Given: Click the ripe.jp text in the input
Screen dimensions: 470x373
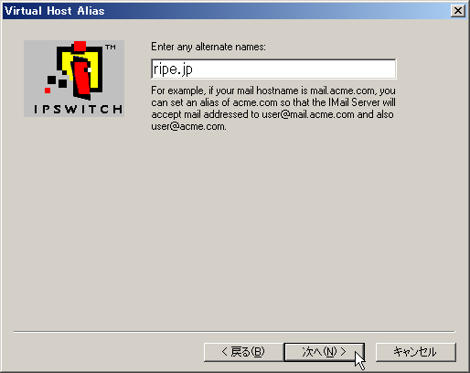Looking at the screenshot, I should click(x=173, y=69).
